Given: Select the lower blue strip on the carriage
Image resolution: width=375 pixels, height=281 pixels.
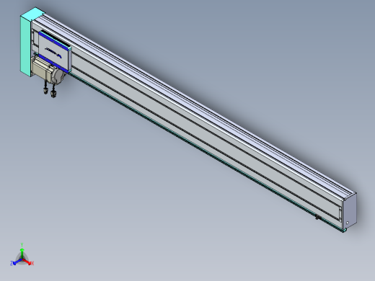Looking at the screenshot, I should 53,63.
